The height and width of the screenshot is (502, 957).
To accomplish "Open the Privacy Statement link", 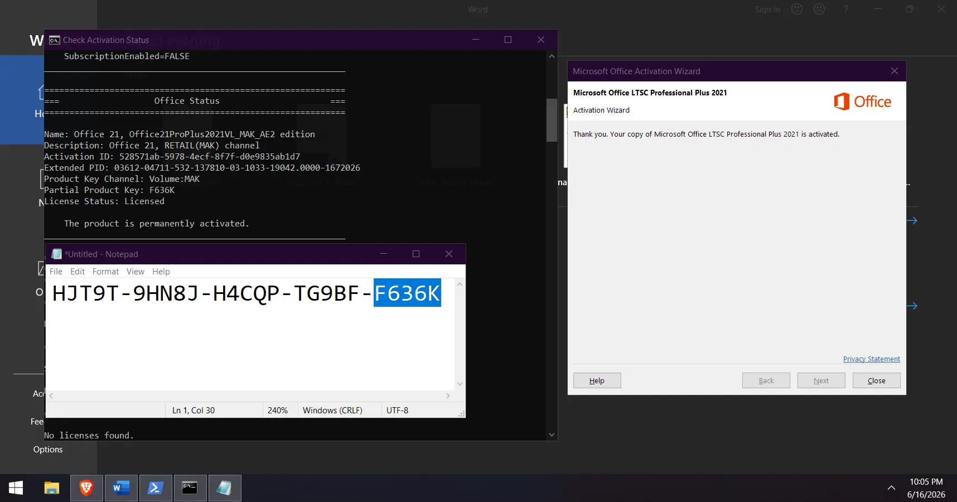I will point(871,359).
